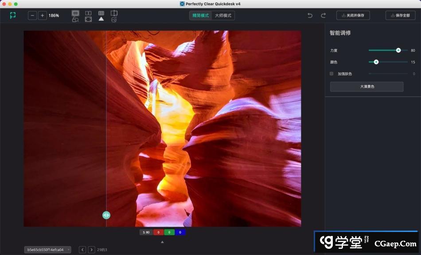
Task: Click the undo arrow
Action: click(x=310, y=15)
